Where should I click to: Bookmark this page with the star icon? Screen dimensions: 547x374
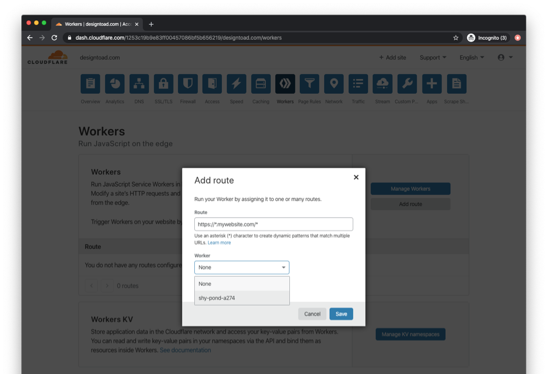point(455,38)
